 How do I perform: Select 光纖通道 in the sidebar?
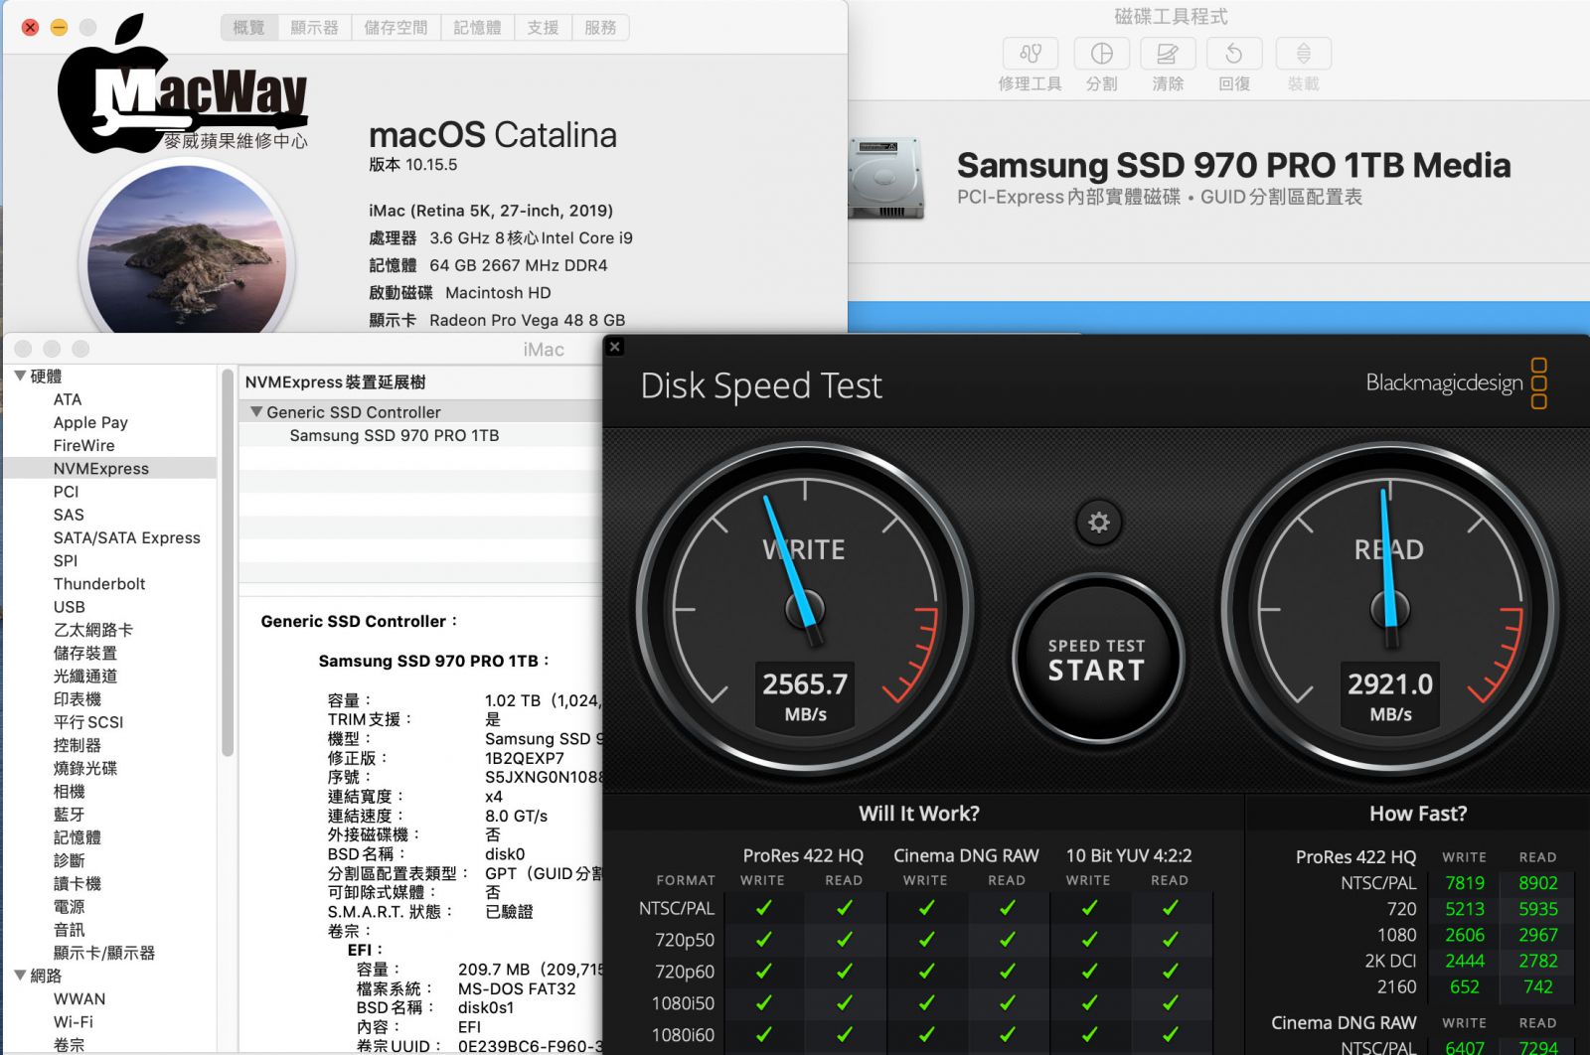(84, 676)
